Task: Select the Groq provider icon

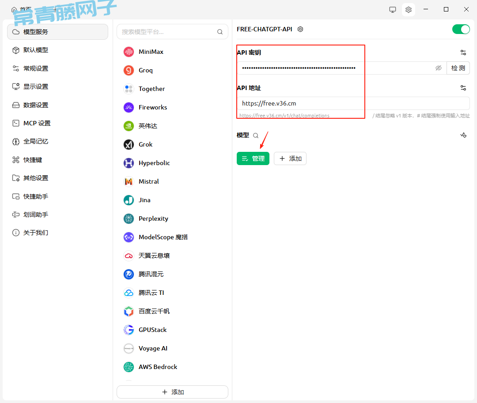Action: [x=129, y=70]
